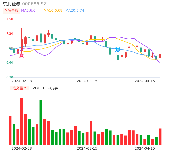Viewport: 172px width, 152px height.
Task: Toggle the MA/牛熊 indicator button
Action: [11, 10]
